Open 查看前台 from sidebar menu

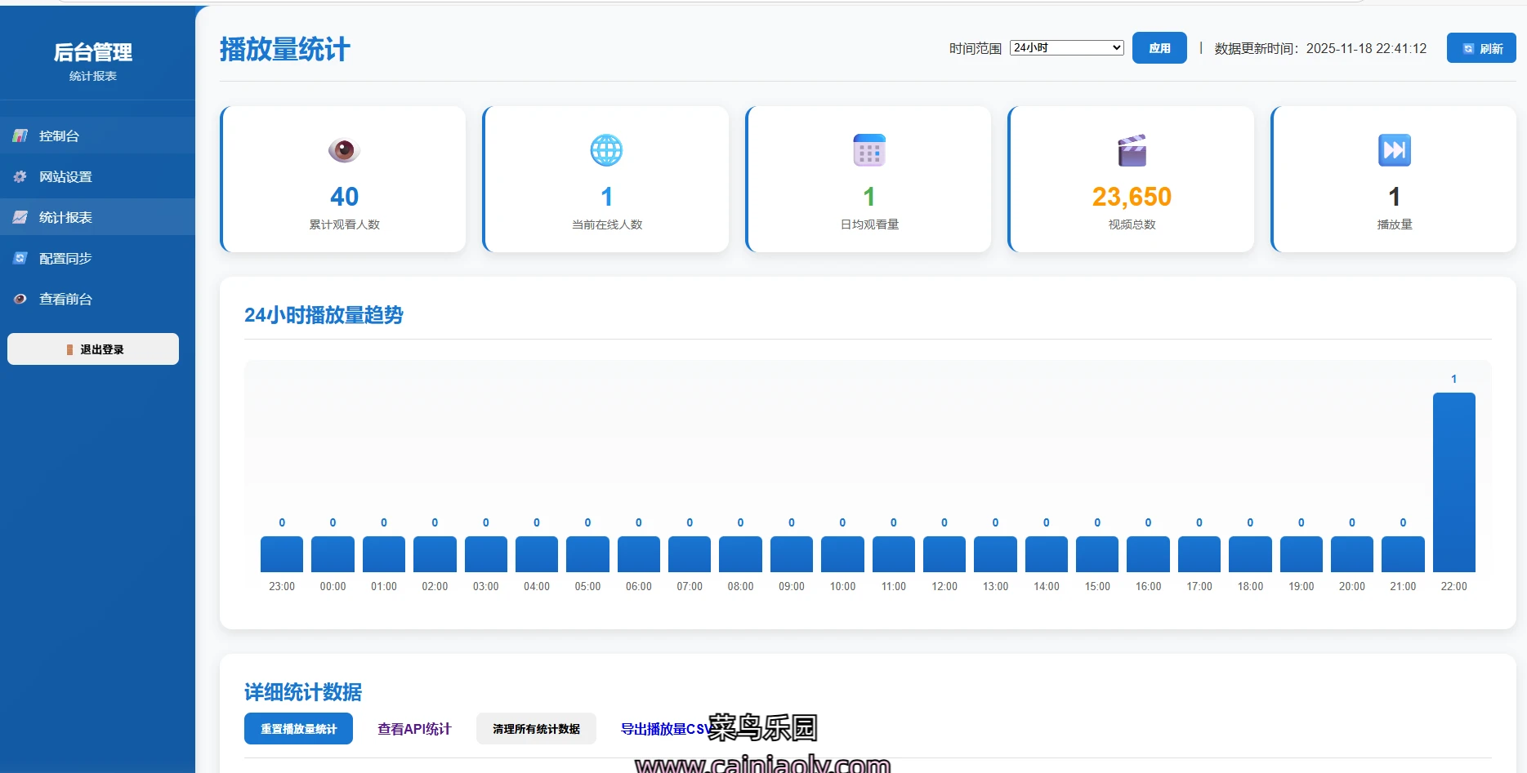click(65, 299)
